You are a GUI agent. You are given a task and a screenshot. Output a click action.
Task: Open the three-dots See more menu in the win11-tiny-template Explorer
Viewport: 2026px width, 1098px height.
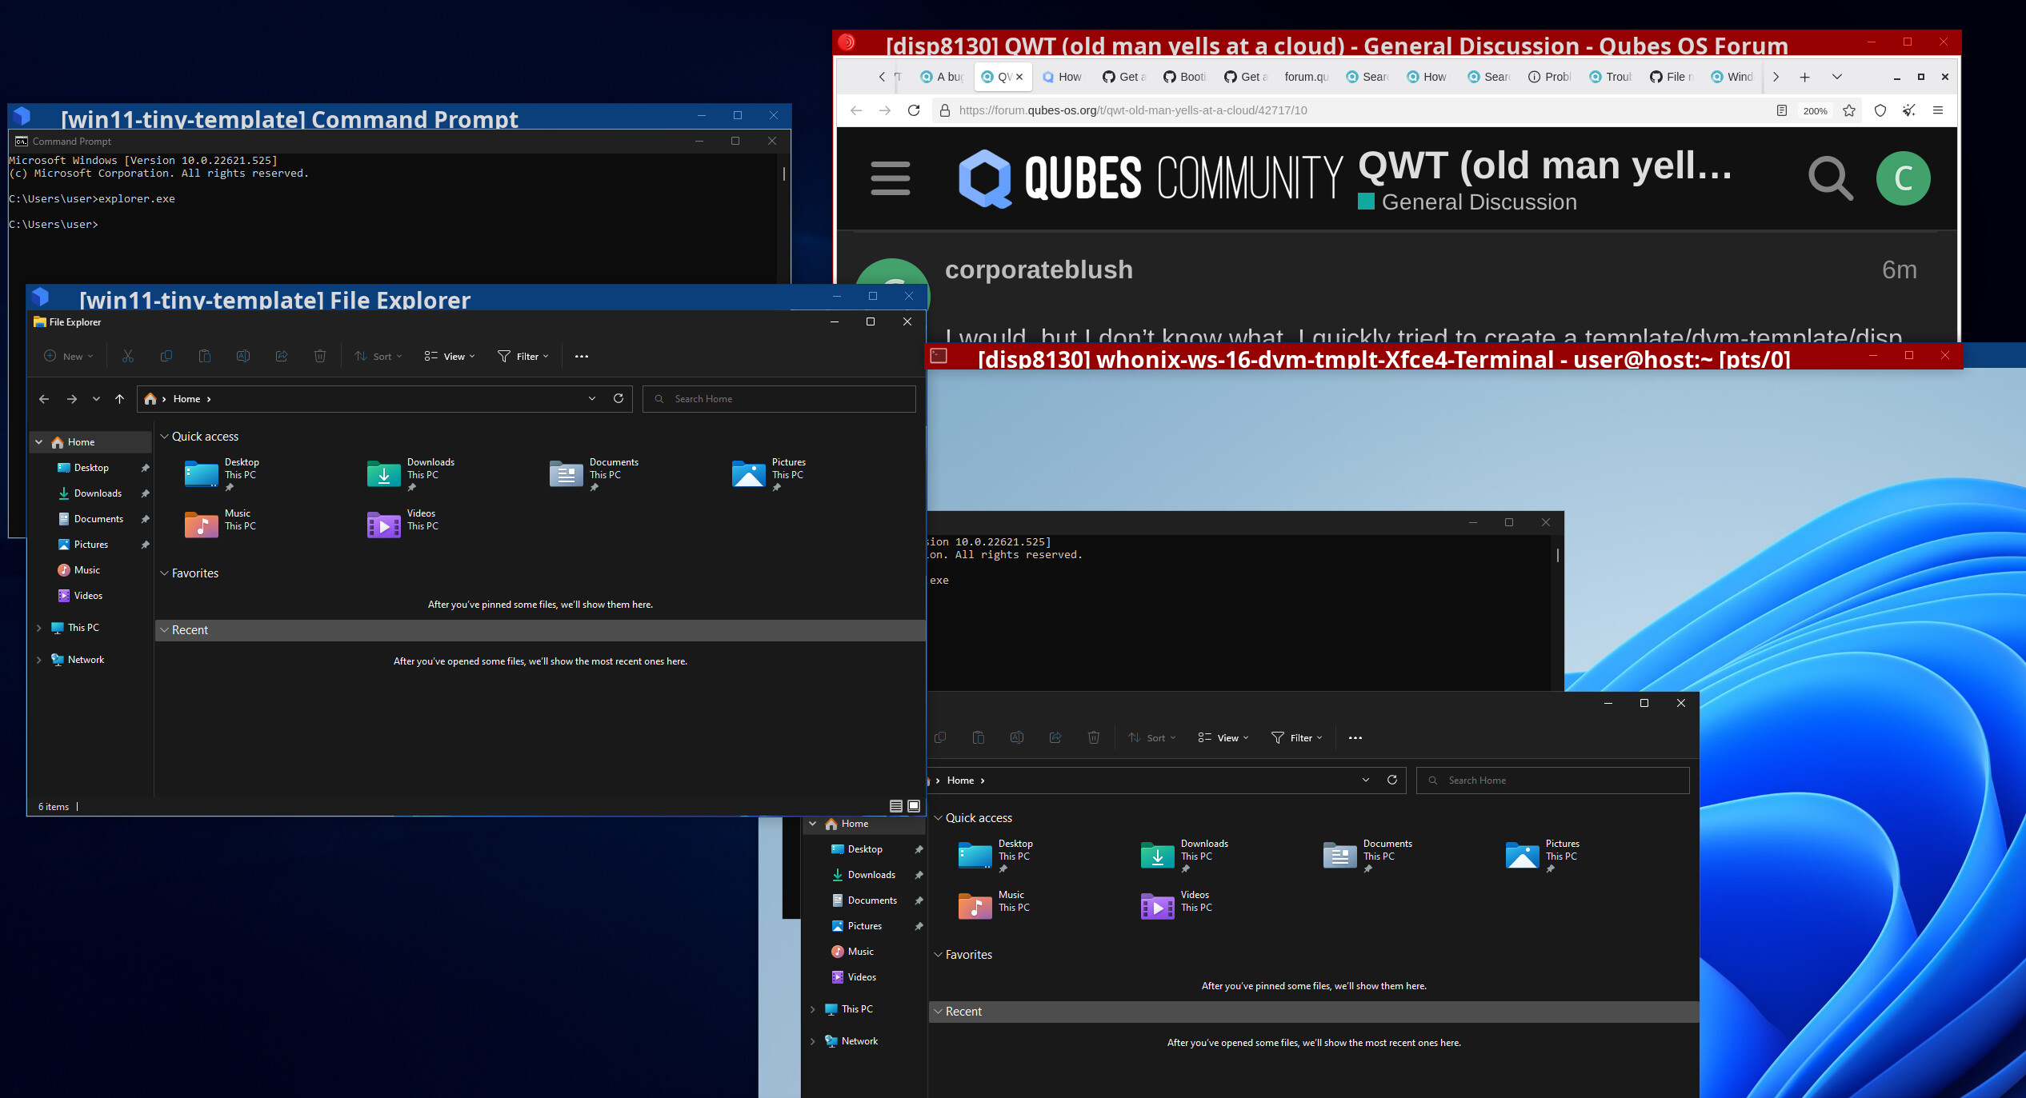[x=582, y=357]
